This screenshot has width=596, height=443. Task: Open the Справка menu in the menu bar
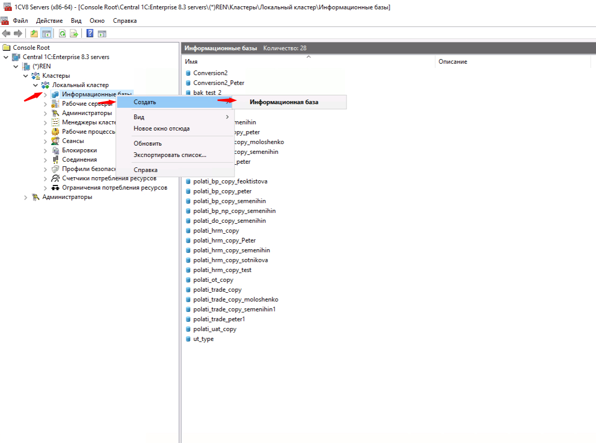point(124,21)
